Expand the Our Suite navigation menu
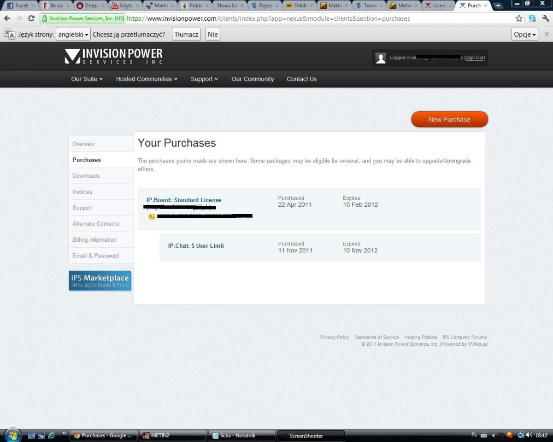Image resolution: width=553 pixels, height=442 pixels. click(x=87, y=79)
